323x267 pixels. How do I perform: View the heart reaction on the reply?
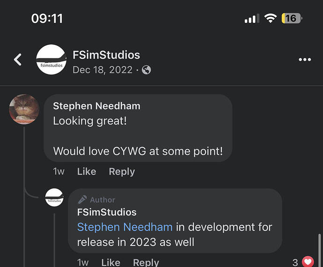click(x=308, y=262)
